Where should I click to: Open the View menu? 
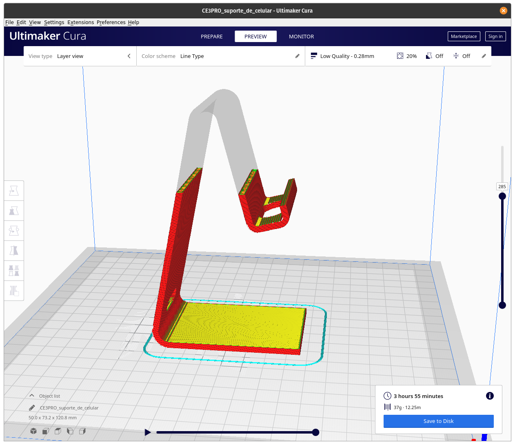pyautogui.click(x=35, y=22)
